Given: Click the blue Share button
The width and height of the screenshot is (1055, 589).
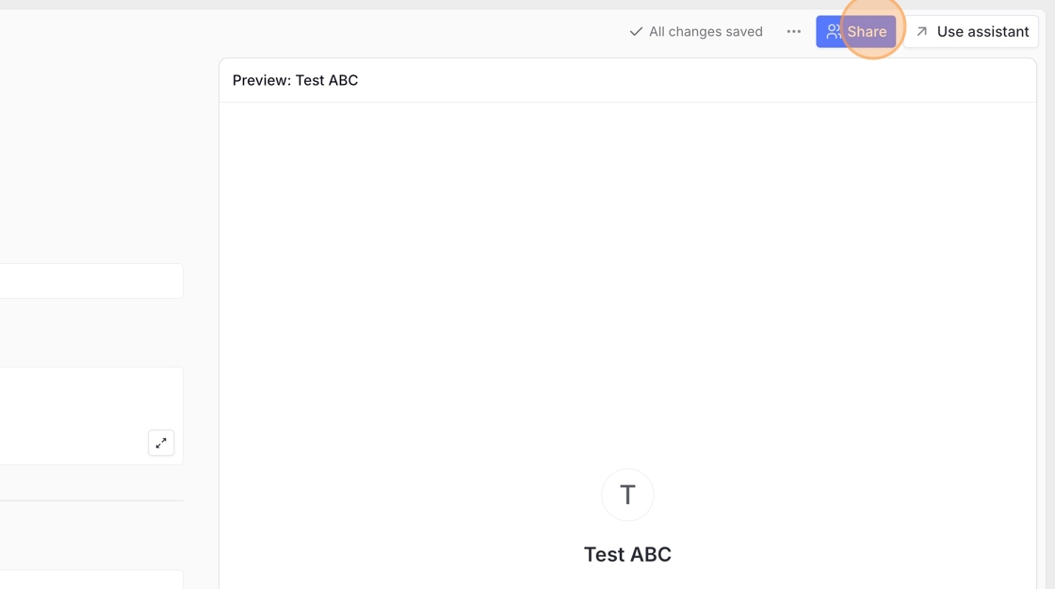Looking at the screenshot, I should [855, 31].
